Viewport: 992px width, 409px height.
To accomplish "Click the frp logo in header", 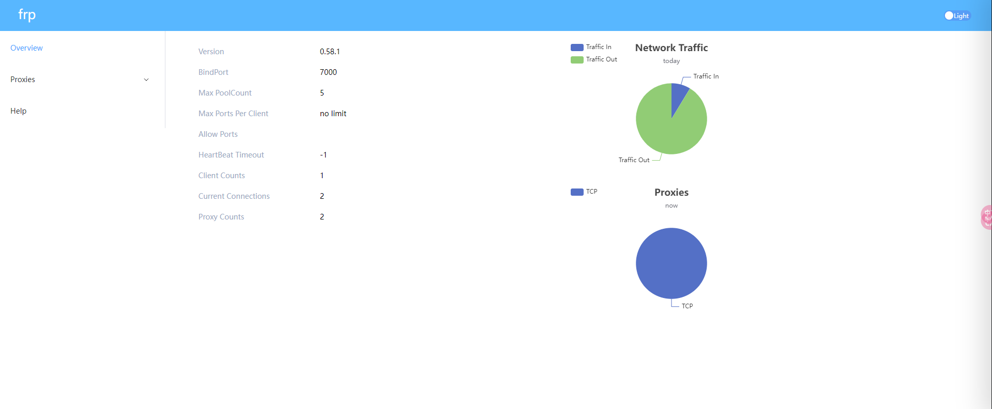I will [27, 15].
